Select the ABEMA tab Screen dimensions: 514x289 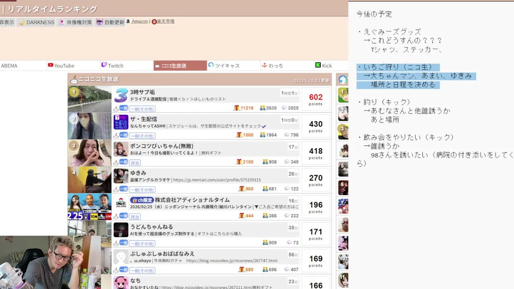click(23, 65)
